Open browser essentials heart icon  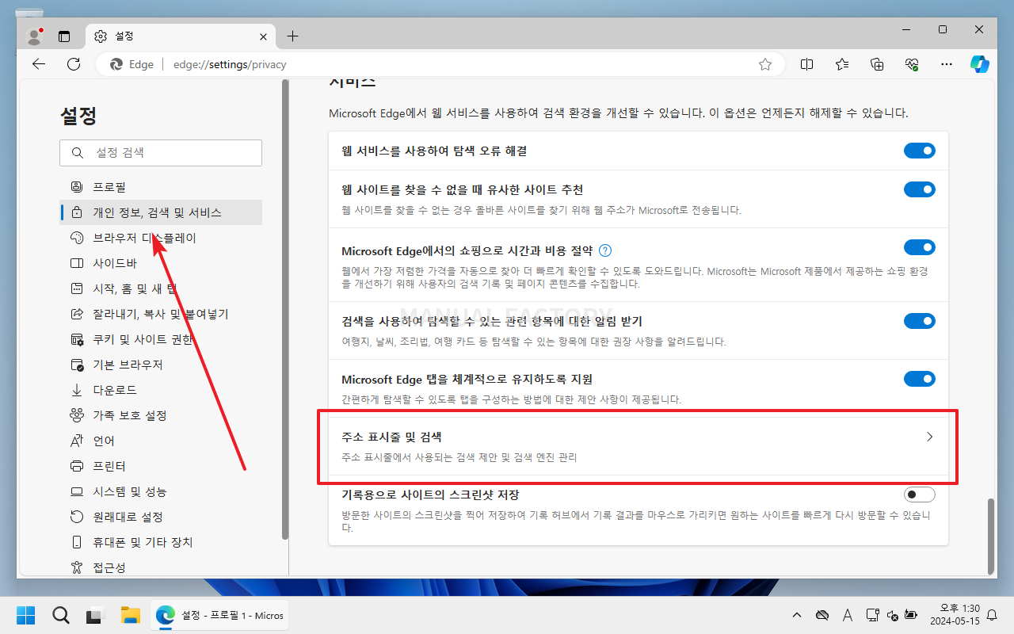(912, 64)
